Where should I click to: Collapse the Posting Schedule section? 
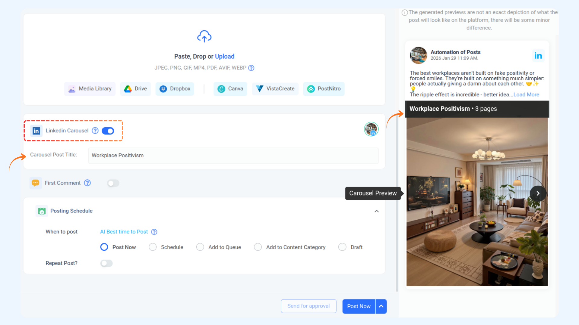(376, 211)
